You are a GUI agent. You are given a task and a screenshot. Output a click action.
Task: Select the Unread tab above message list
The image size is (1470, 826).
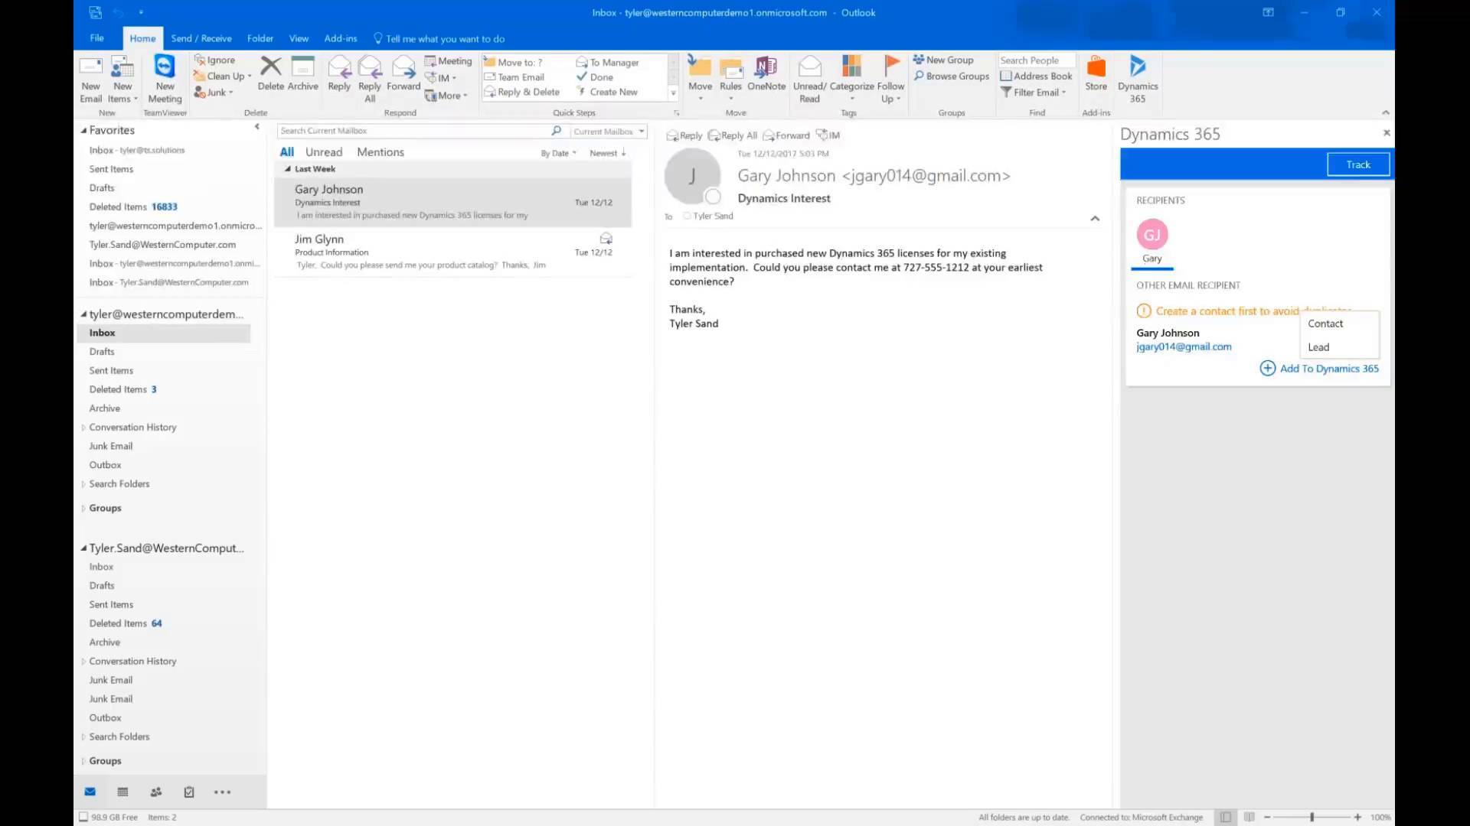(324, 151)
